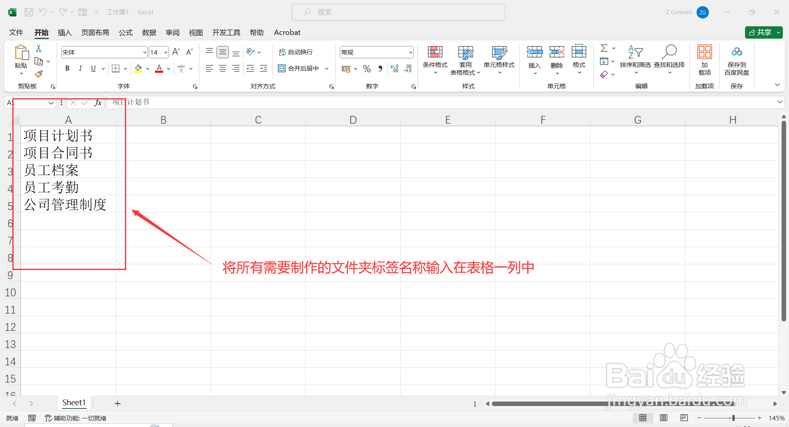789x427 pixels.
Task: Switch to the 插入 ribbon tab
Action: click(x=64, y=32)
